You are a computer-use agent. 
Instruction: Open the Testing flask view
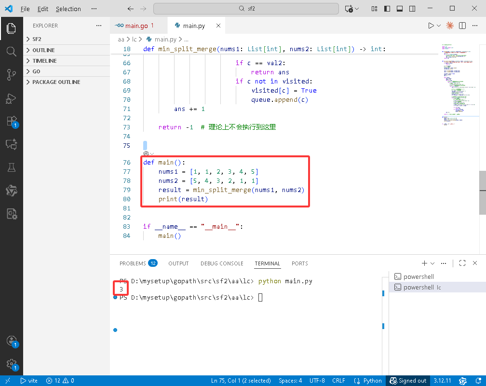click(12, 167)
